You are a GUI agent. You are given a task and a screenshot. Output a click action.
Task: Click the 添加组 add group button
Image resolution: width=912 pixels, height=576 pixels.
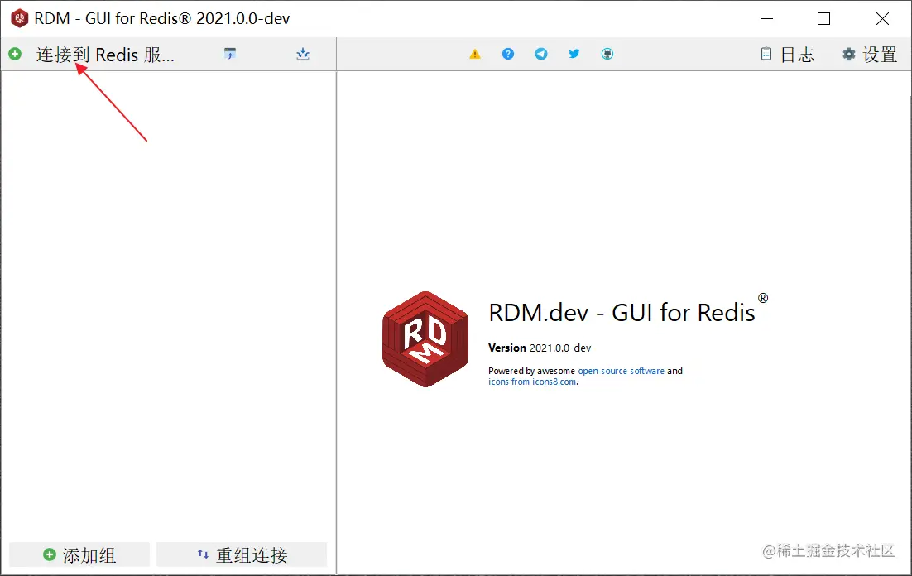[79, 555]
